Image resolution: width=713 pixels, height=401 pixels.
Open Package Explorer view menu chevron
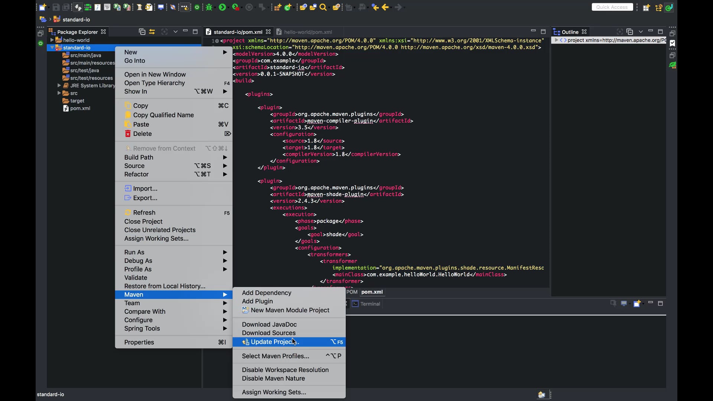tap(176, 32)
